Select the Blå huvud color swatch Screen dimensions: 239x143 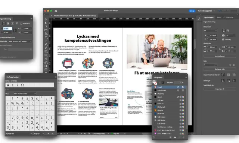169,107
